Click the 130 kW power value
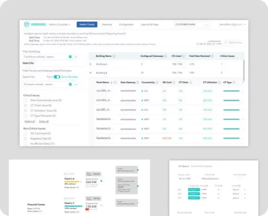This screenshot has height=216, width=268. [x=91, y=207]
